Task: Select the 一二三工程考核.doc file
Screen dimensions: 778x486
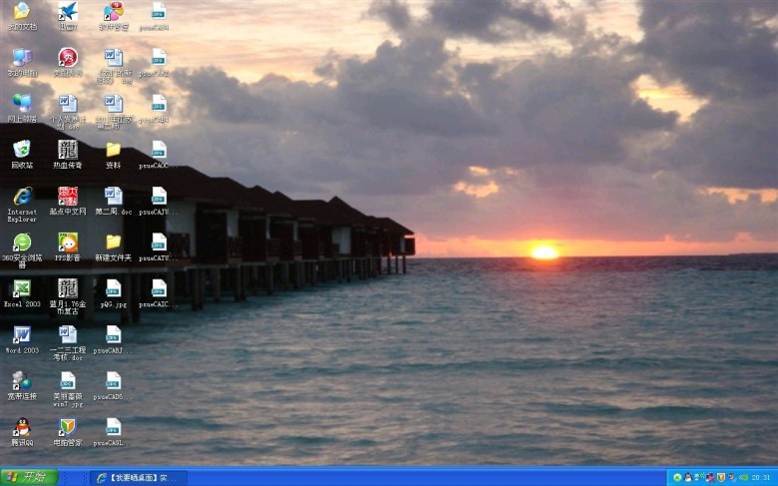Action: (x=67, y=335)
